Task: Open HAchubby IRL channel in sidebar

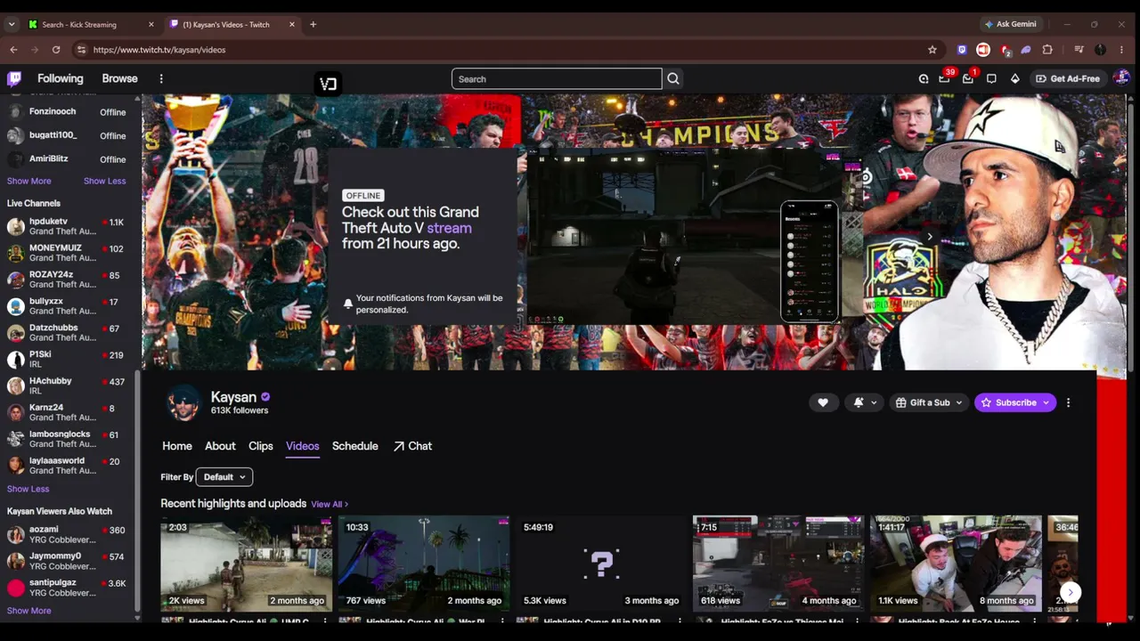Action: (x=67, y=385)
